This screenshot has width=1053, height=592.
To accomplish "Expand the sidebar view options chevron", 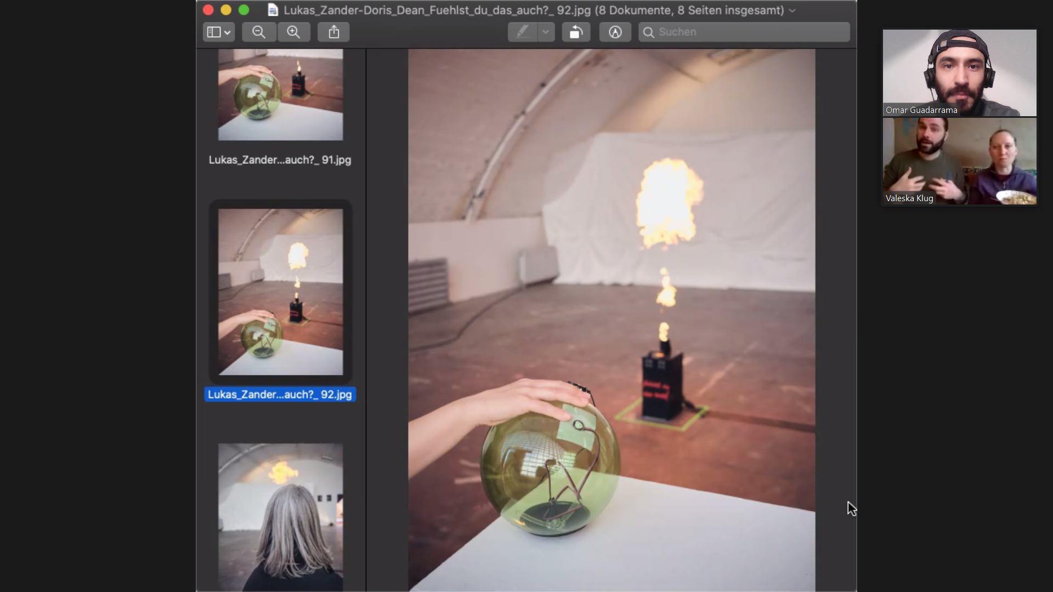I will 228,33.
